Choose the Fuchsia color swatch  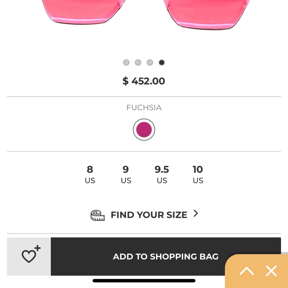[x=144, y=130]
